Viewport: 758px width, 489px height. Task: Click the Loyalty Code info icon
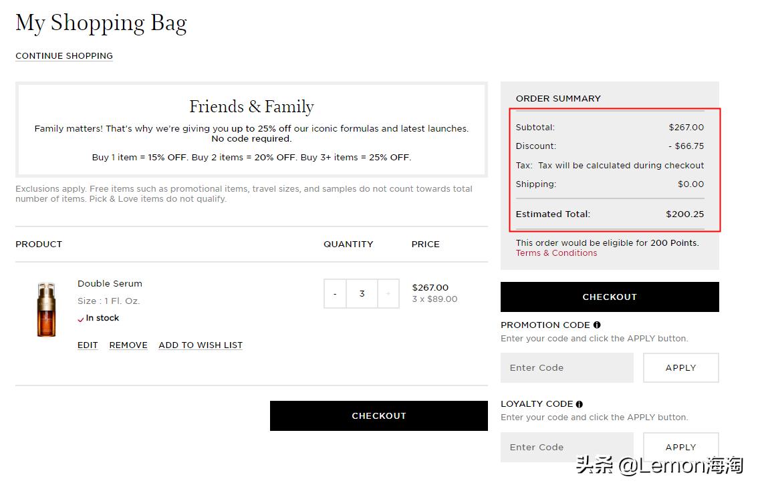(579, 403)
